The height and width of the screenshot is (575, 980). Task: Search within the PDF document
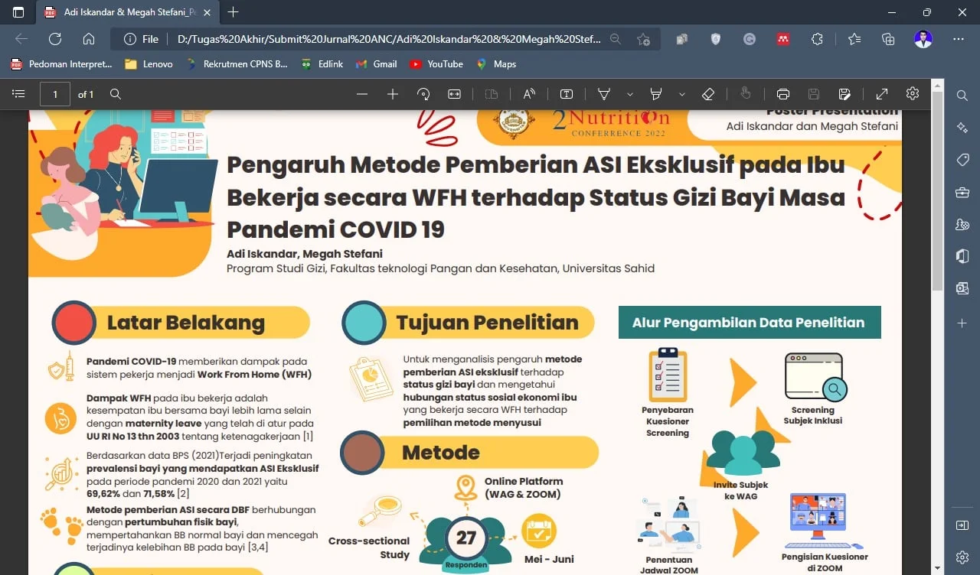116,94
